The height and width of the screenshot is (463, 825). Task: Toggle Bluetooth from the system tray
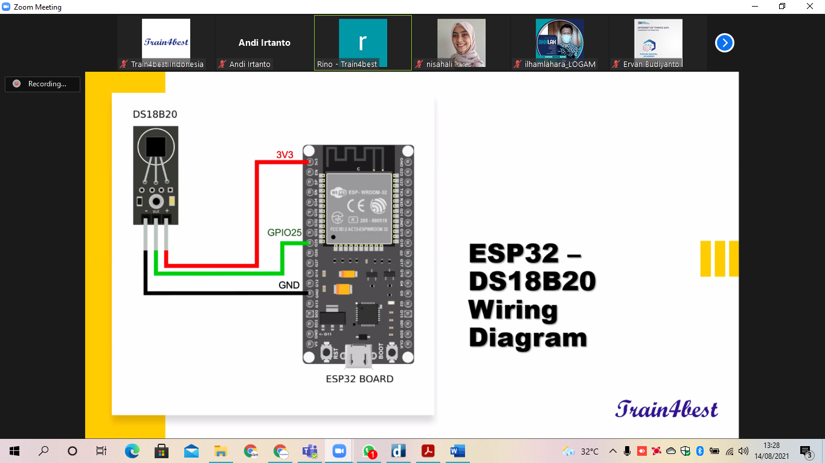[x=700, y=451]
